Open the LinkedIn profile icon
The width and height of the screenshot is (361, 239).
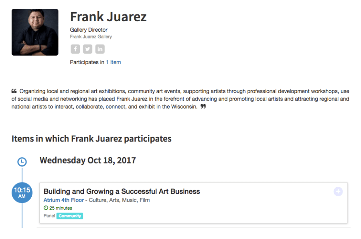pos(100,49)
